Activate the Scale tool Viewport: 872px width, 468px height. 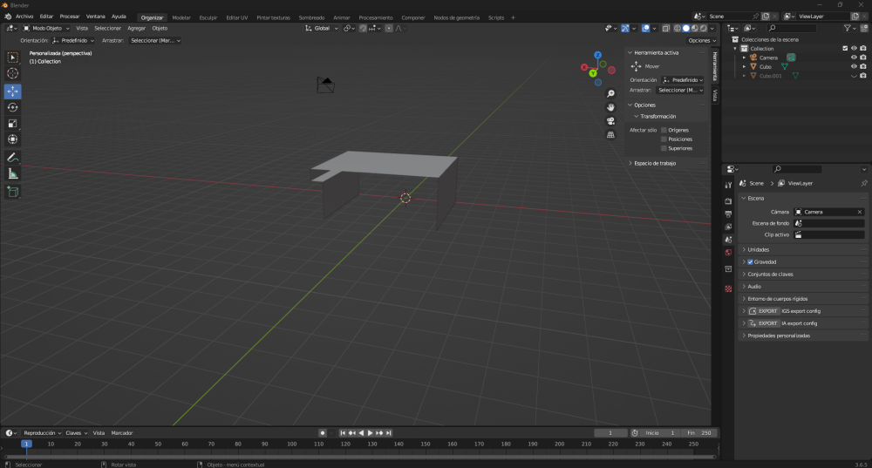[13, 123]
